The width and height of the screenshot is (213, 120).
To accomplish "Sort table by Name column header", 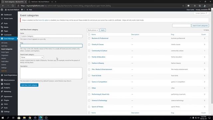I will 94,35.
